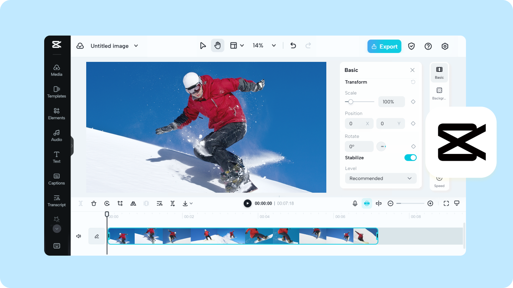
Task: Toggle the Stabilize switch off
Action: (410, 158)
